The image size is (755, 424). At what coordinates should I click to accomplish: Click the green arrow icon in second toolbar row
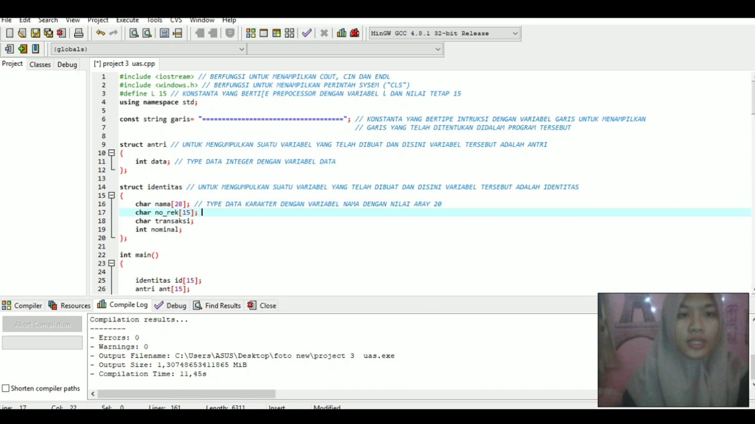[x=22, y=49]
